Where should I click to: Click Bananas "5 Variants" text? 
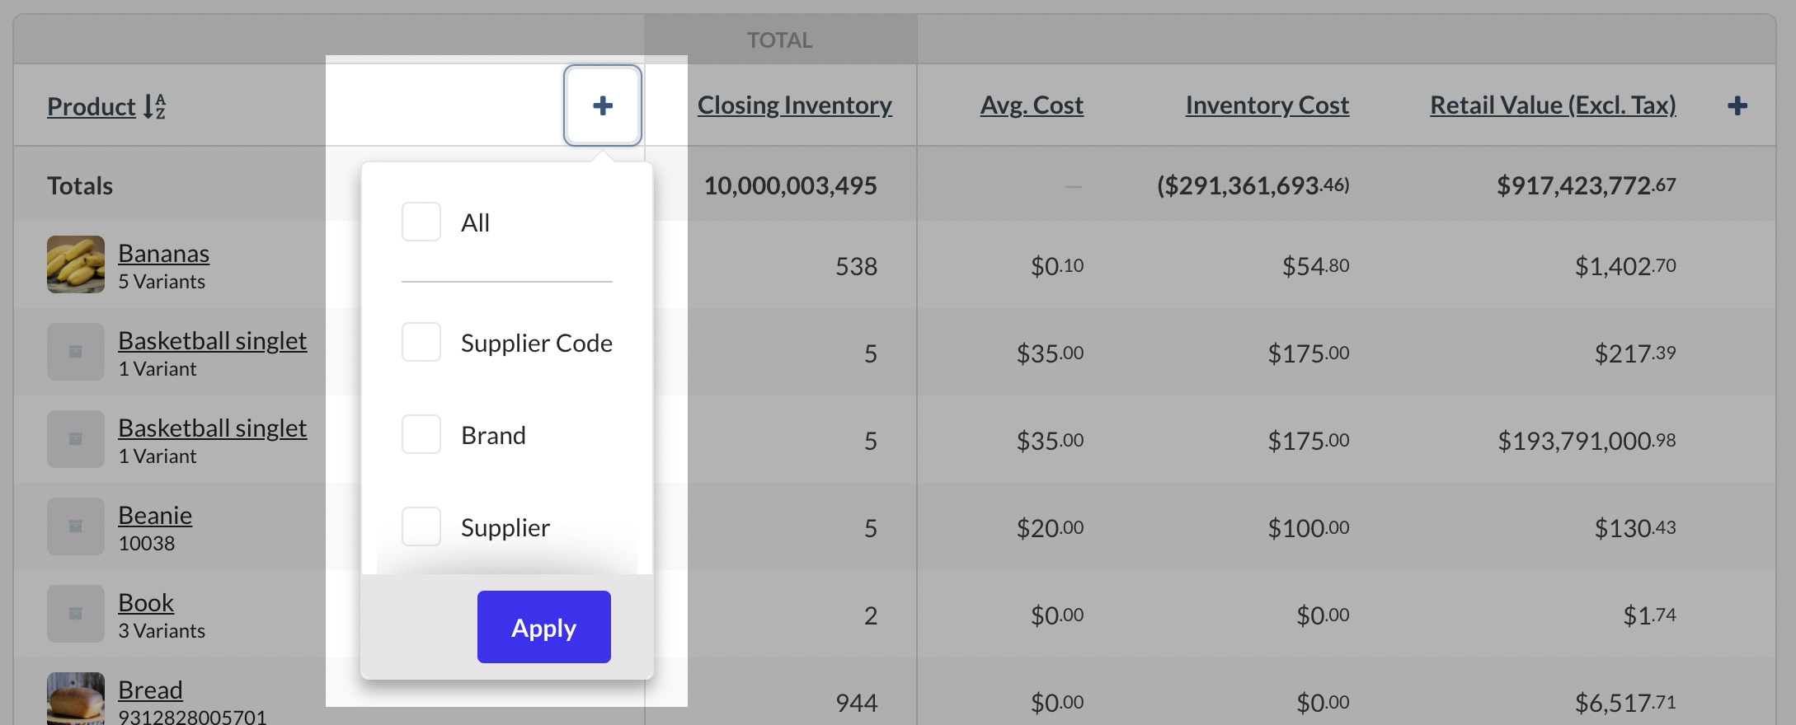coord(162,282)
